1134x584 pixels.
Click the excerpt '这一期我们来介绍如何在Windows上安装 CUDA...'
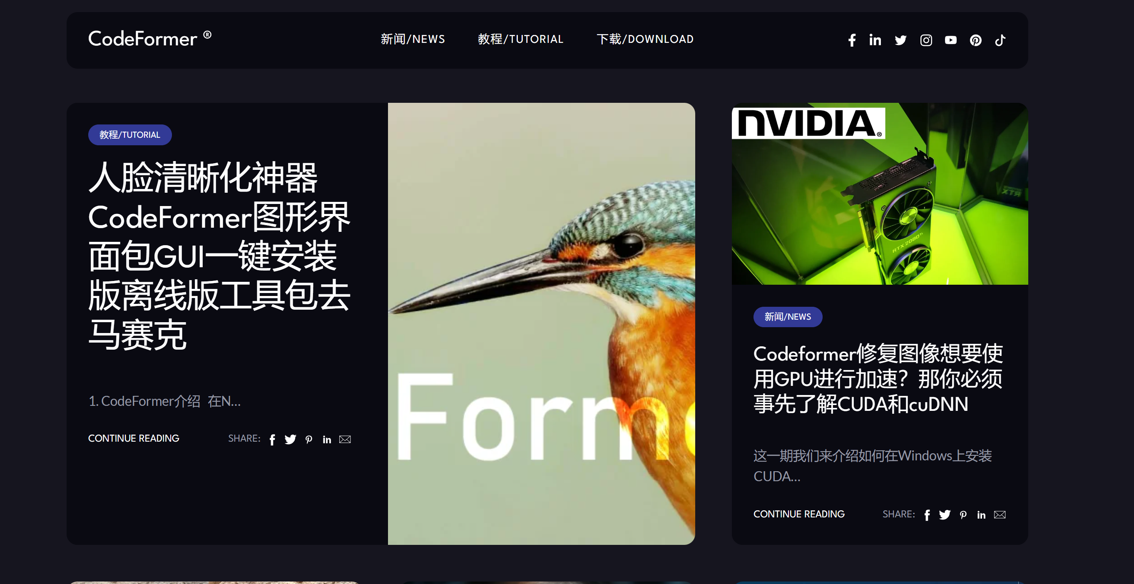tap(873, 466)
